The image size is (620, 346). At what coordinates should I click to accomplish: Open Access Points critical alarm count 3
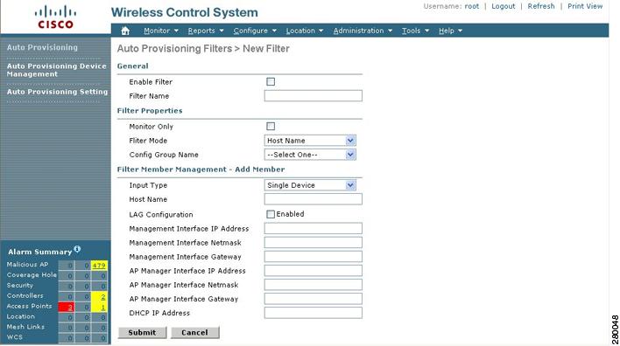pyautogui.click(x=70, y=308)
